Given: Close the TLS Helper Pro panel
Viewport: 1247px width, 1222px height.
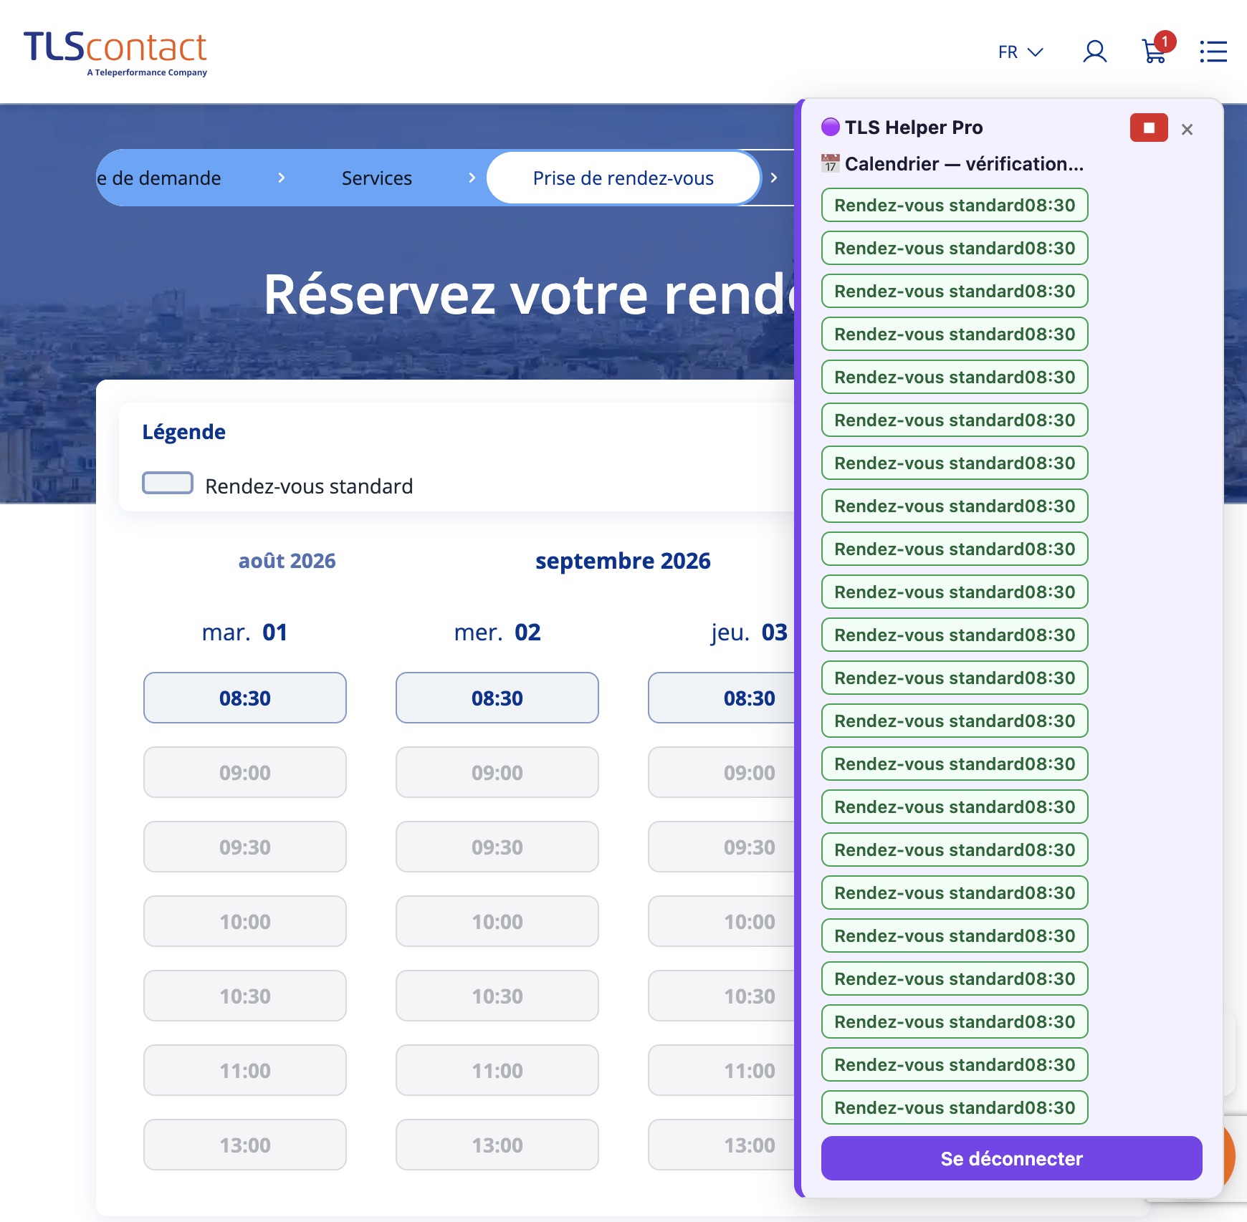Looking at the screenshot, I should point(1187,130).
